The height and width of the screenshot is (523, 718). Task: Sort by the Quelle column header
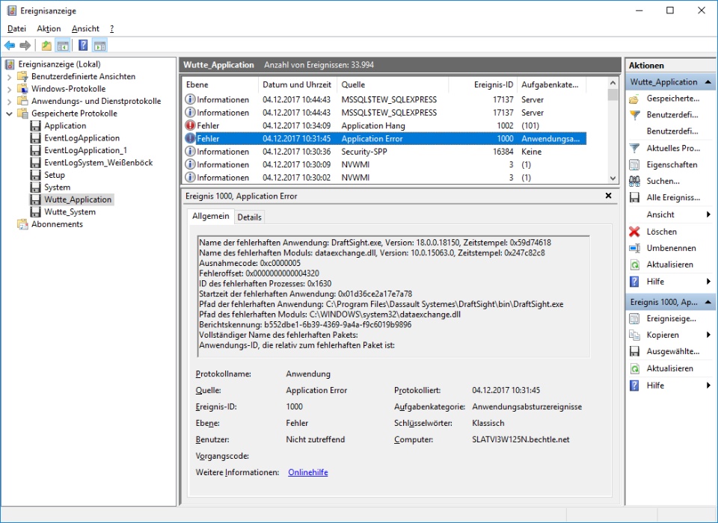click(x=393, y=84)
